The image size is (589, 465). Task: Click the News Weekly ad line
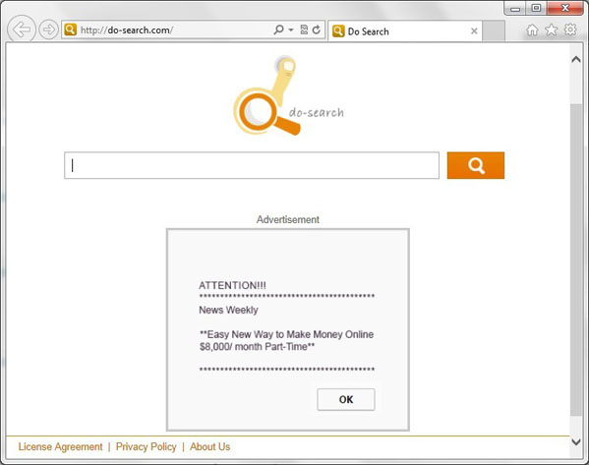coord(228,310)
